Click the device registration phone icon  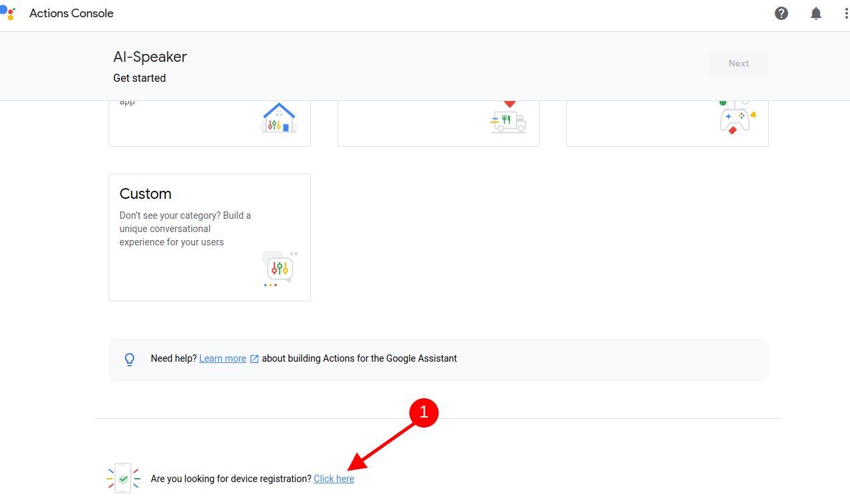point(123,478)
